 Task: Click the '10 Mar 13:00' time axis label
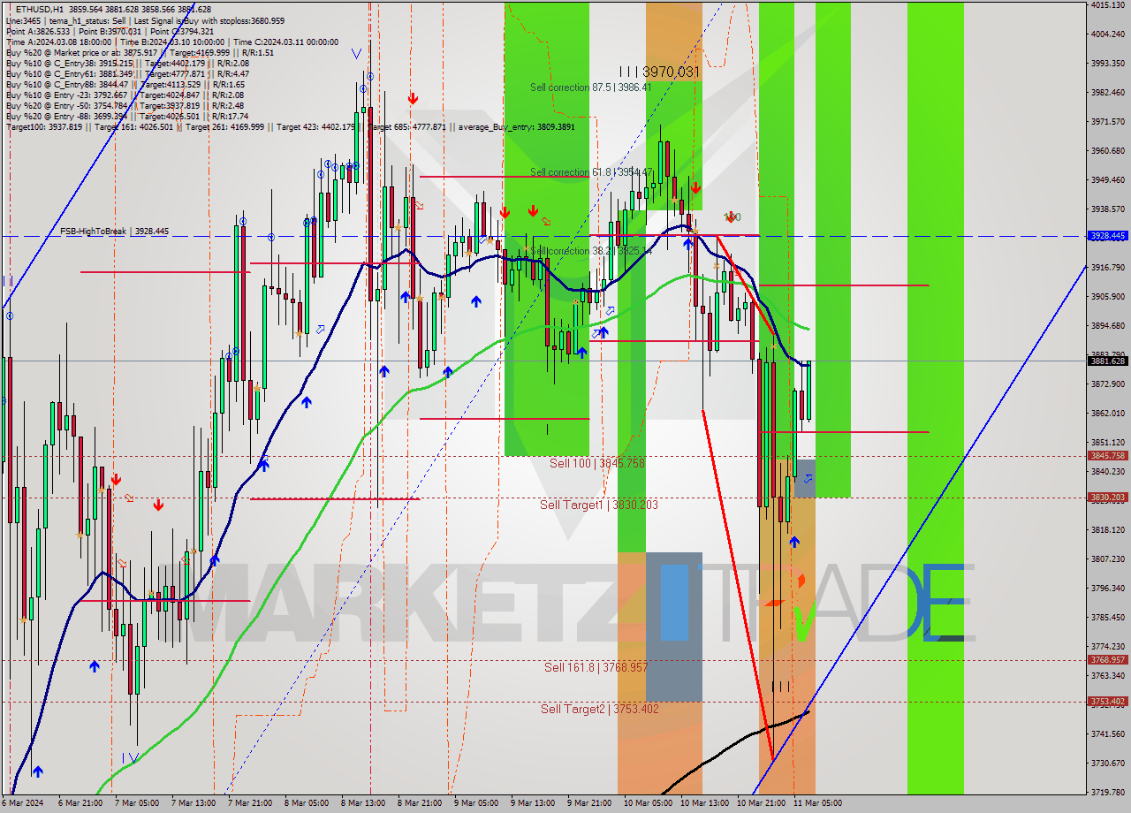click(x=704, y=803)
